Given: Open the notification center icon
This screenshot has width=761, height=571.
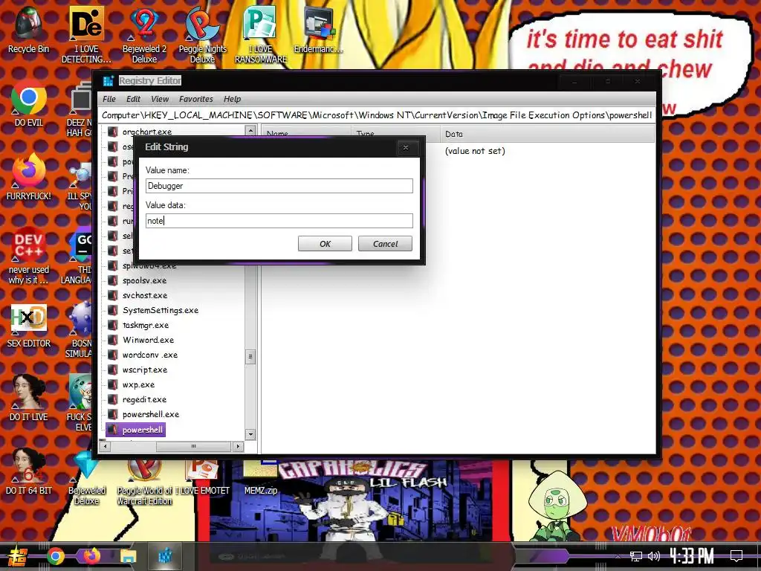Looking at the screenshot, I should coord(736,556).
